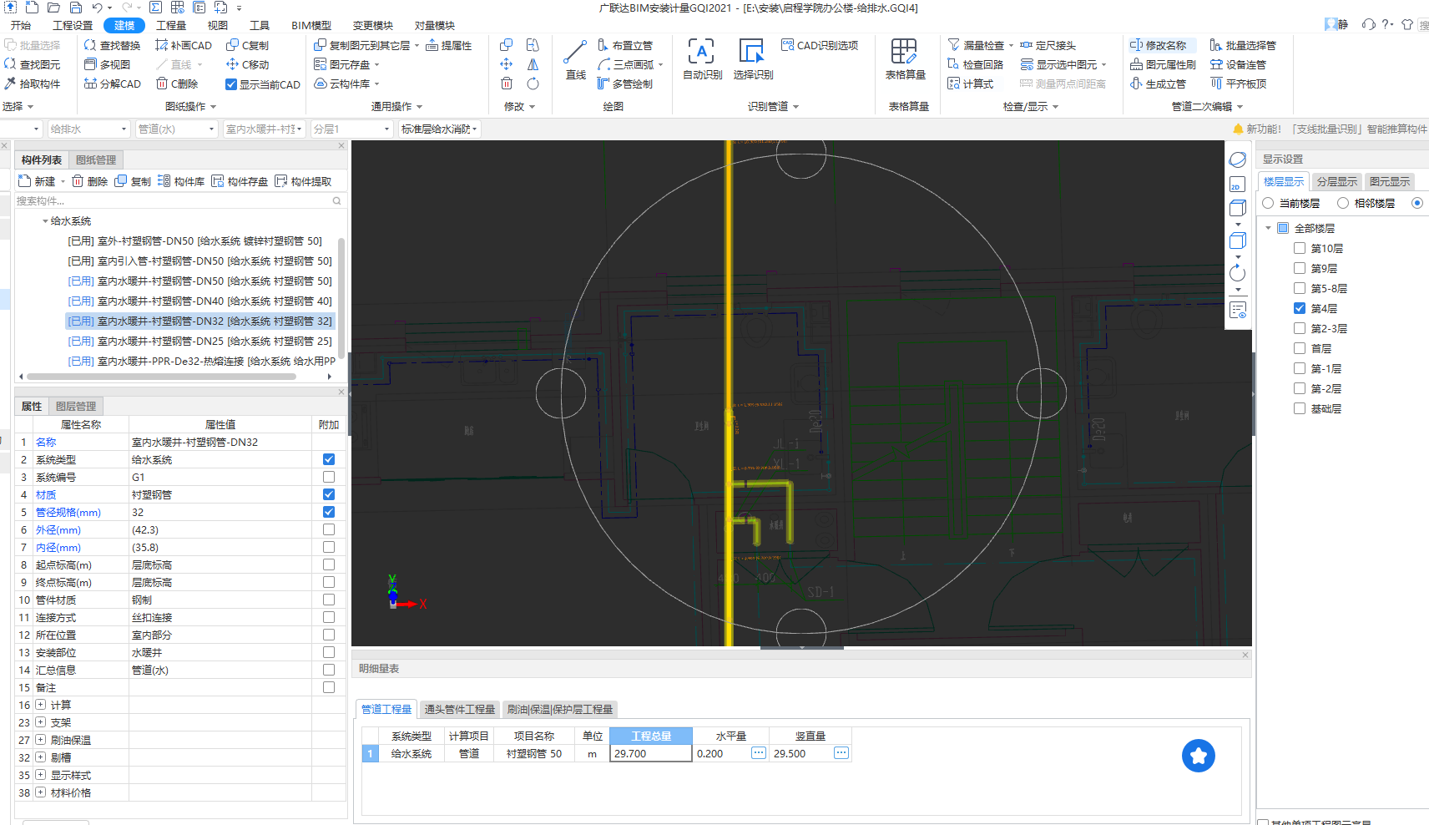Viewport: 1429px width, 825px height.
Task: Expand the 计算 property group
Action: [x=40, y=705]
